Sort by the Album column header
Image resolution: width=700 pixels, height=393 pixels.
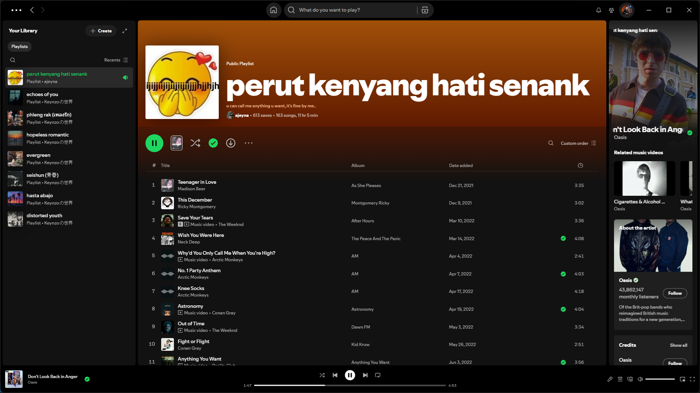[358, 166]
